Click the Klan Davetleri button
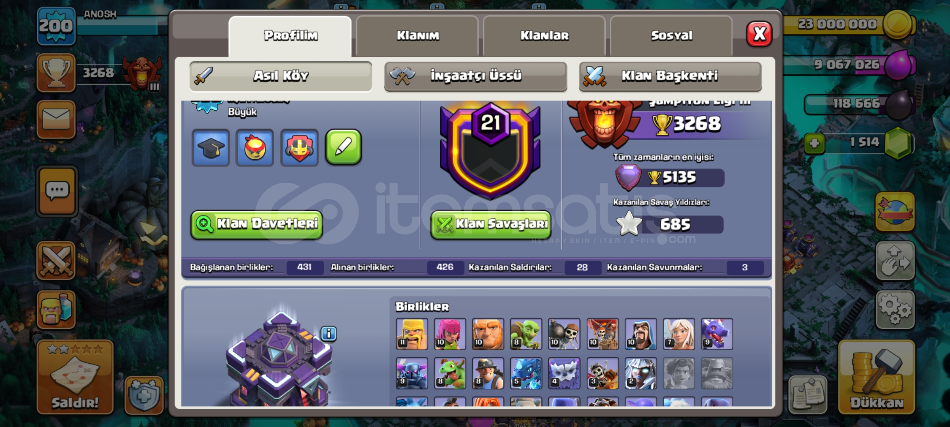This screenshot has height=427, width=950. point(256,224)
